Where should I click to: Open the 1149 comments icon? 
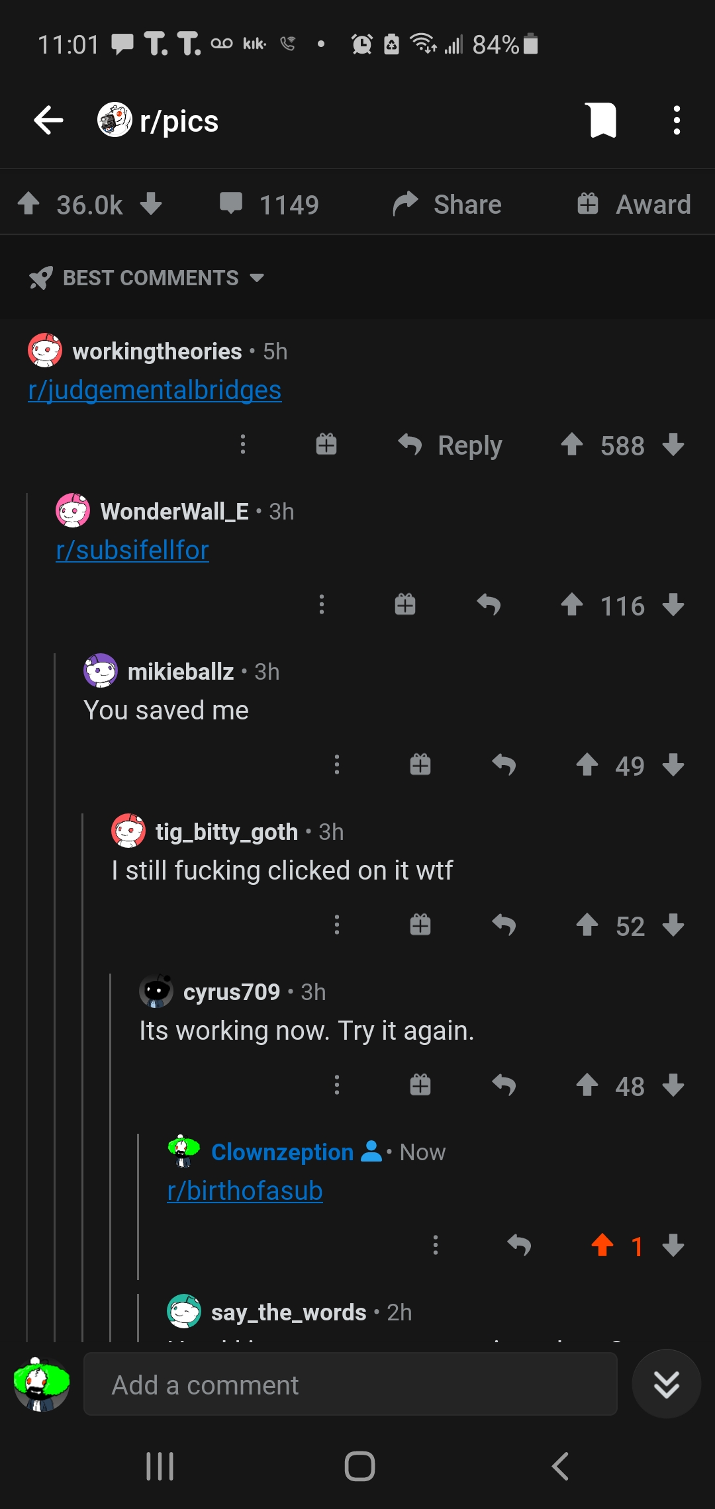pyautogui.click(x=231, y=204)
